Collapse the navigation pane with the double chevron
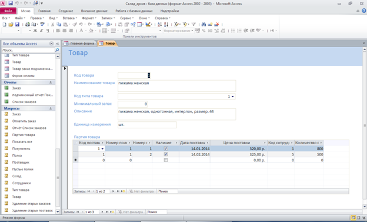The width and height of the screenshot is (367, 222). point(58,44)
